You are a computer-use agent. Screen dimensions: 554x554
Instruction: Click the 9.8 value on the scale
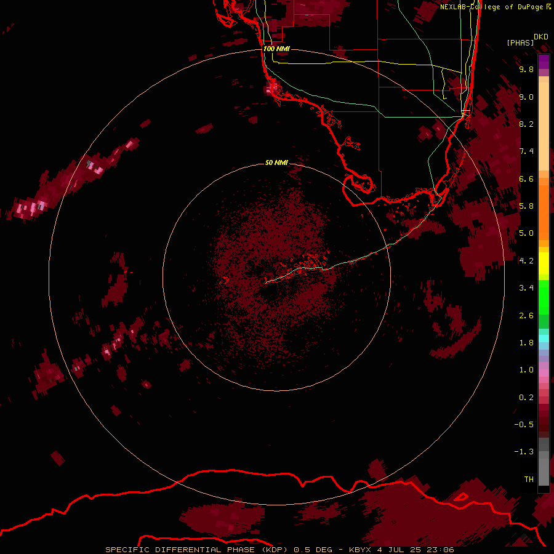(526, 69)
